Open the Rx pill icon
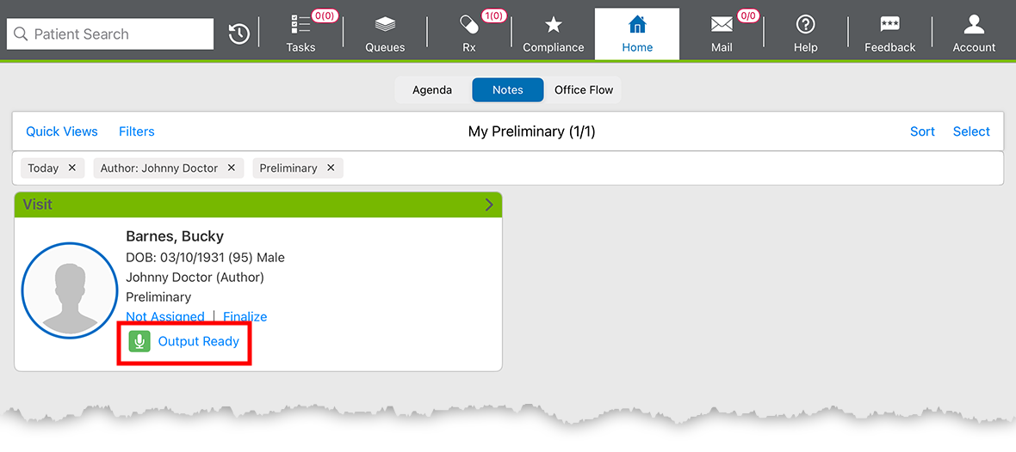The width and height of the screenshot is (1016, 452). (x=469, y=25)
